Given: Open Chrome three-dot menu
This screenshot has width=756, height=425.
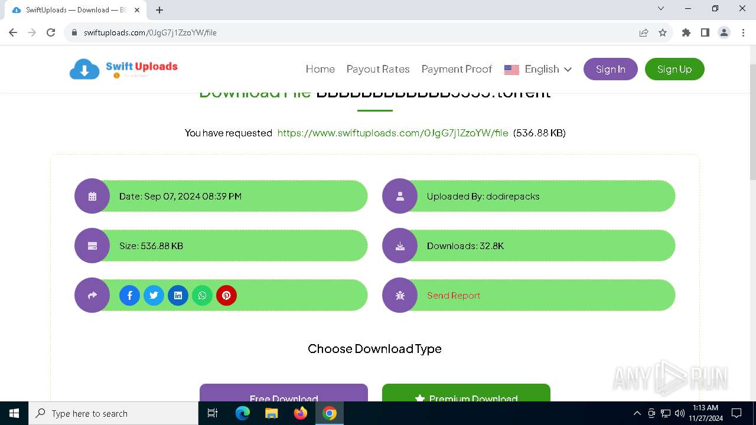Looking at the screenshot, I should [743, 32].
